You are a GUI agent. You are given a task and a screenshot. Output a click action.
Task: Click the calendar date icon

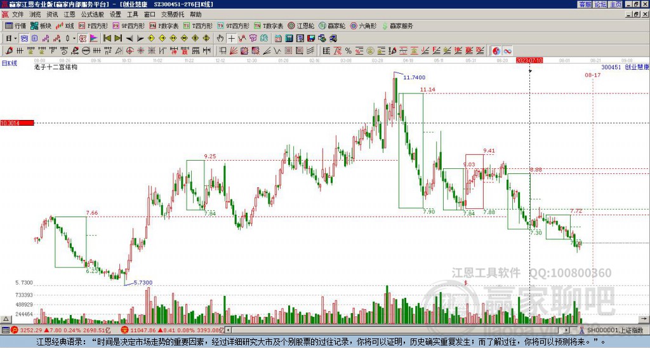pos(278,39)
